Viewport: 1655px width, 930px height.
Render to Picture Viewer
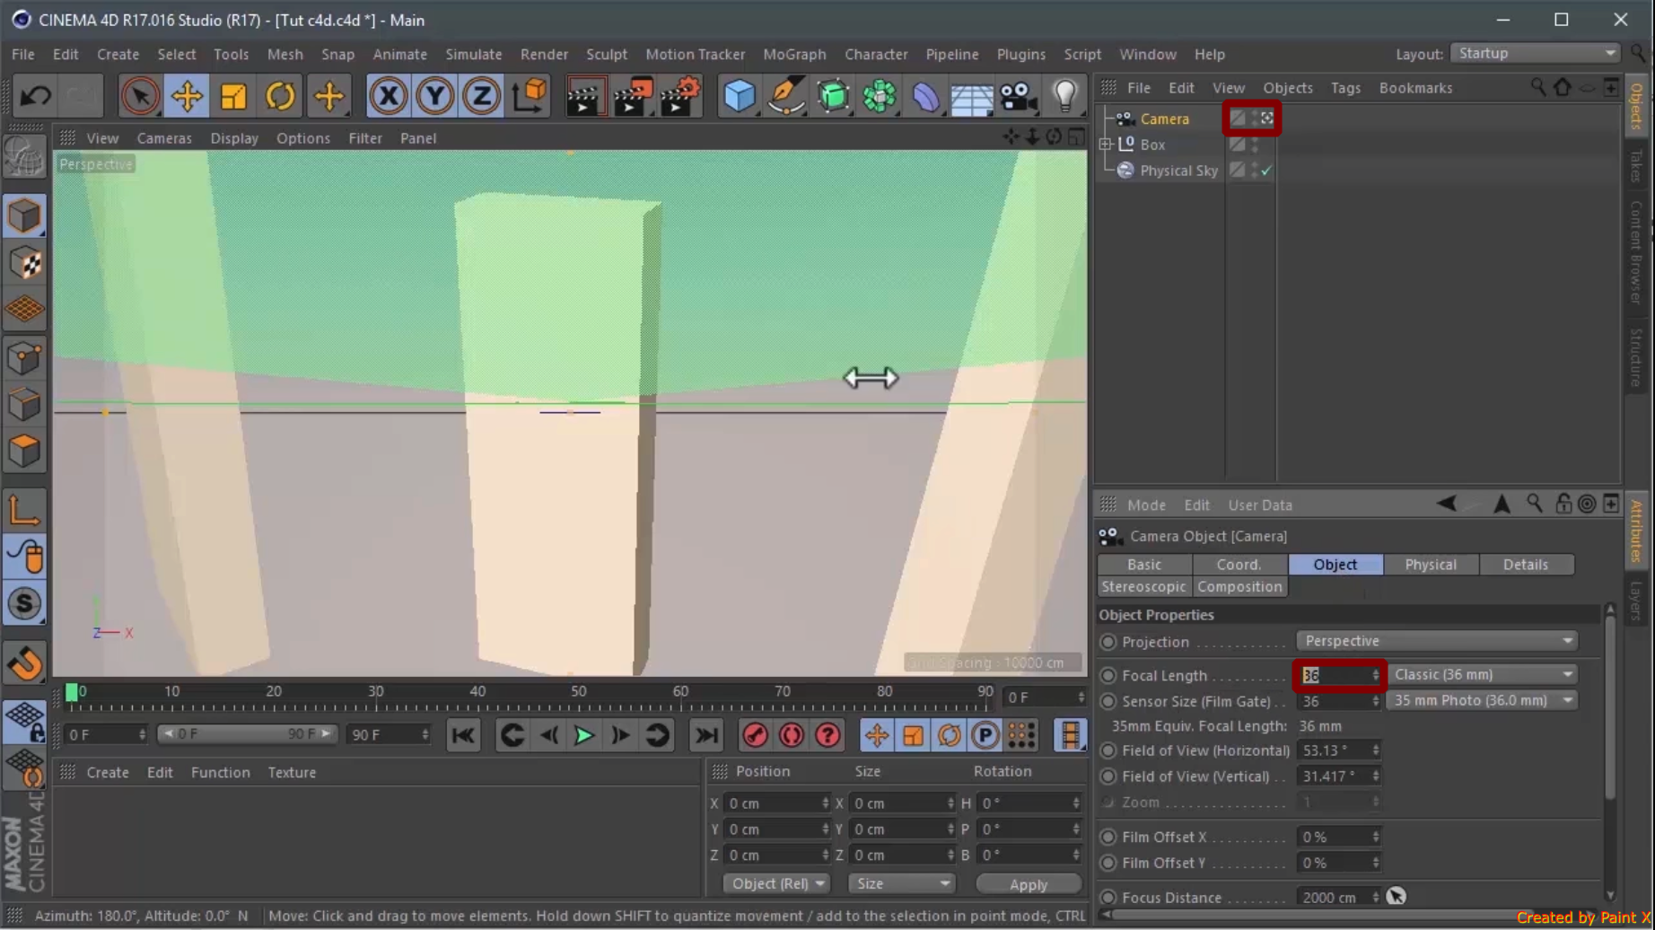tap(633, 96)
